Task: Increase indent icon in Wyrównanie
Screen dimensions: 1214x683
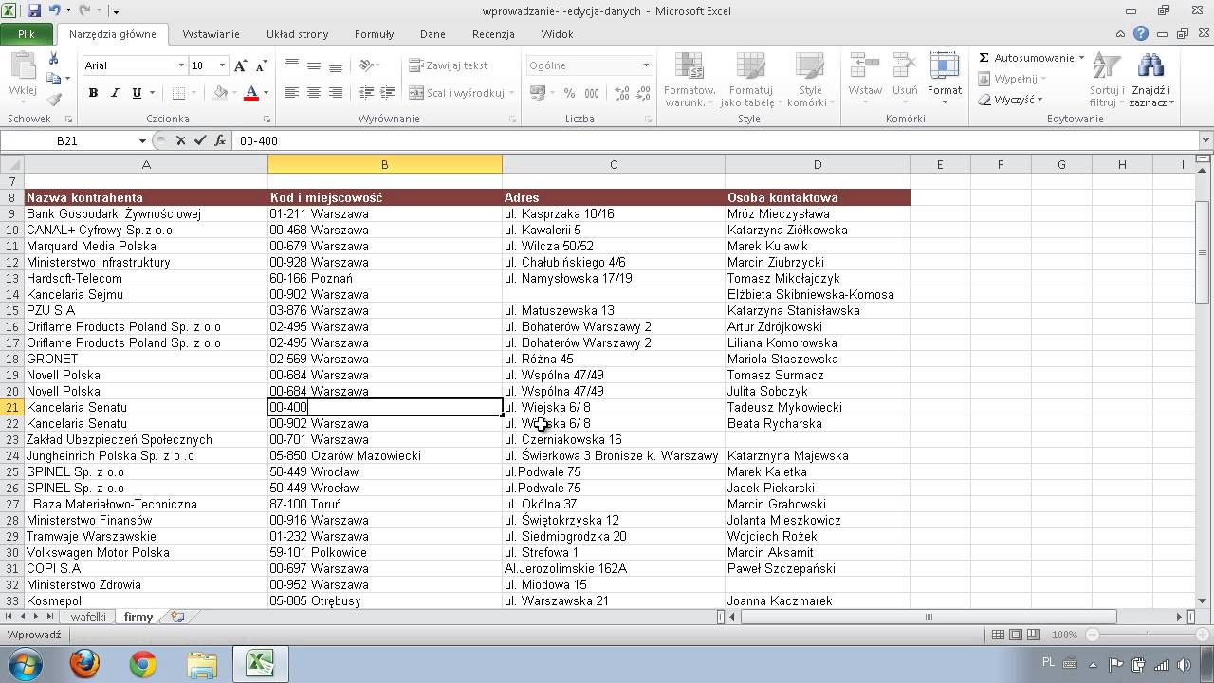Action: (387, 93)
